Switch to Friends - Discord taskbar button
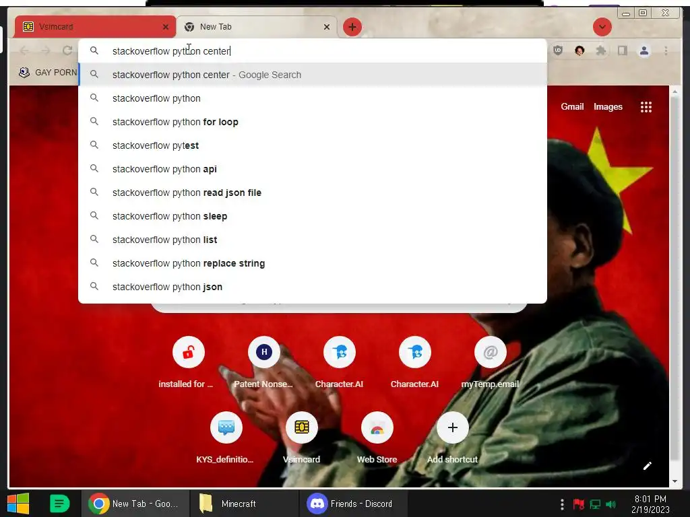The image size is (690, 517). point(353,504)
